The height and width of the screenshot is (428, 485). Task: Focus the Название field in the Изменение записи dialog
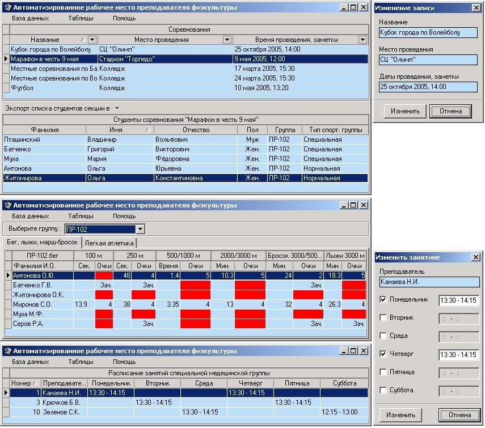pyautogui.click(x=428, y=32)
